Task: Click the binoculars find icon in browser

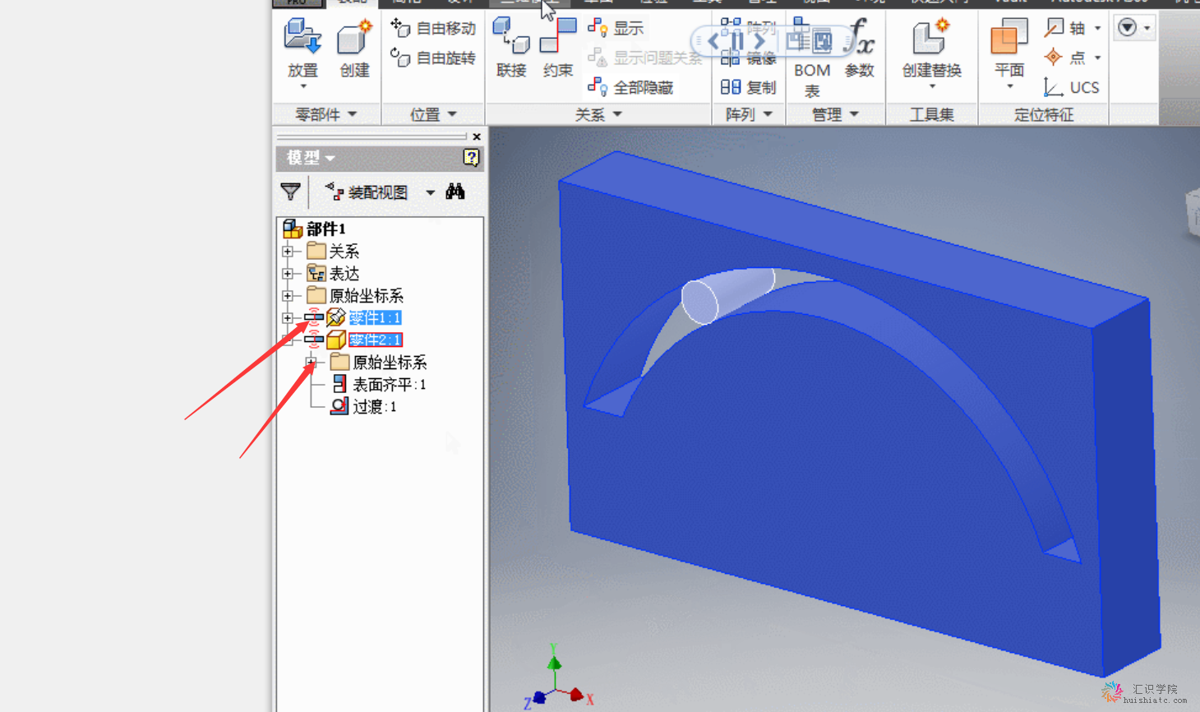Action: 455,192
